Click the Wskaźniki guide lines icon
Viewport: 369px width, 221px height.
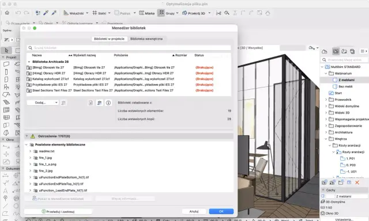pos(66,13)
